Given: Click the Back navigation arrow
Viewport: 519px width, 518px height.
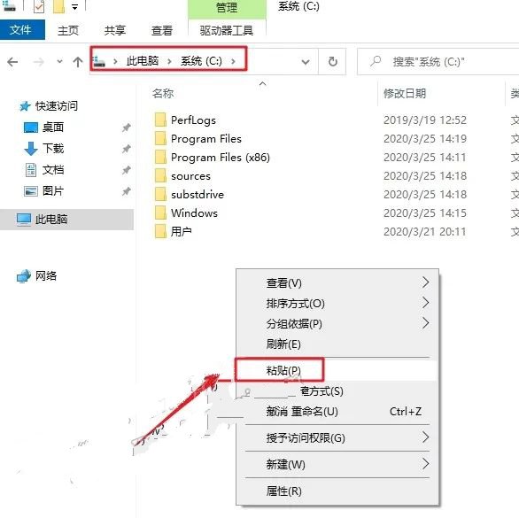Looking at the screenshot, I should [12, 62].
